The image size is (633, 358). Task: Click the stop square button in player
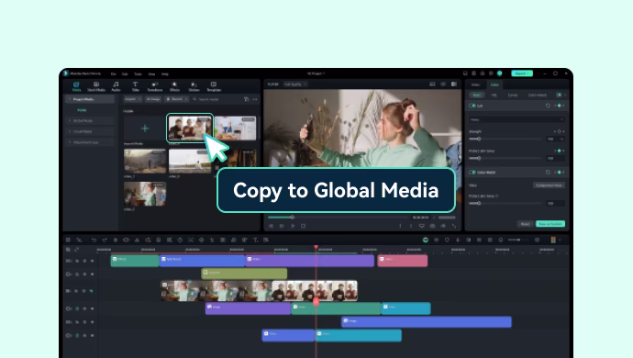coord(303,226)
